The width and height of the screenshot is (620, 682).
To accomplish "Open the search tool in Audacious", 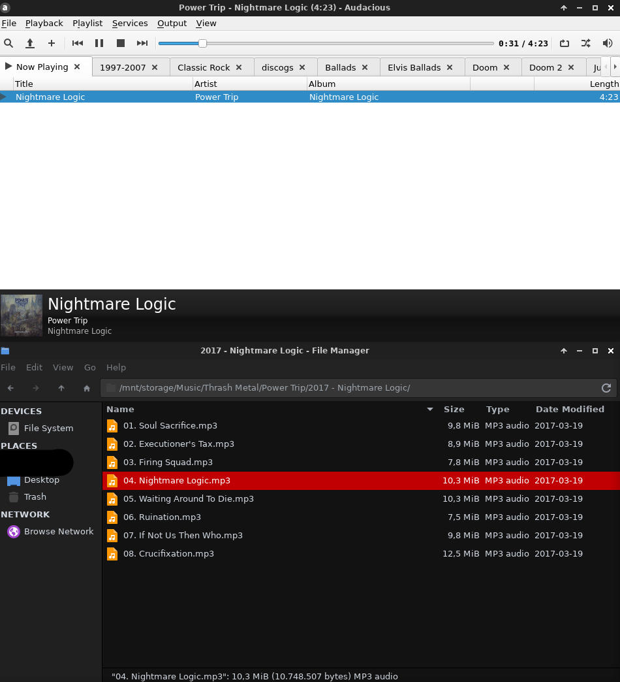I will (8, 43).
